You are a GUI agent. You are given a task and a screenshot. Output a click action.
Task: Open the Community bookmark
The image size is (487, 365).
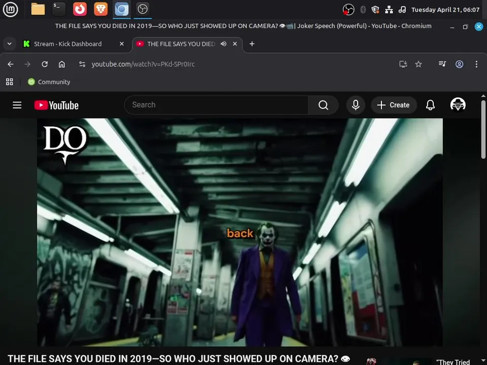pyautogui.click(x=49, y=82)
